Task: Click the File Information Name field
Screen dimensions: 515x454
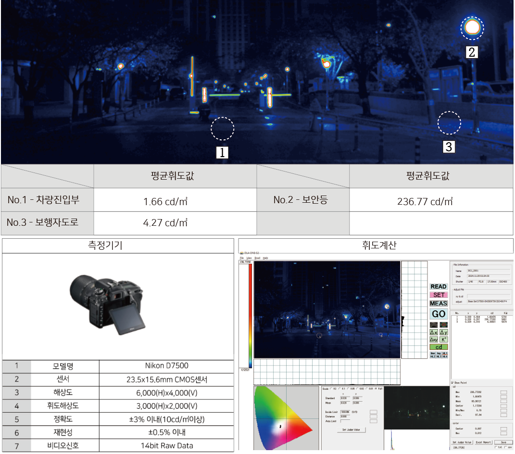Action: coord(489,271)
